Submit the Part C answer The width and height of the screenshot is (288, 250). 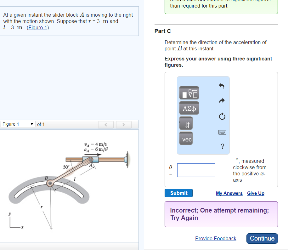coord(178,193)
